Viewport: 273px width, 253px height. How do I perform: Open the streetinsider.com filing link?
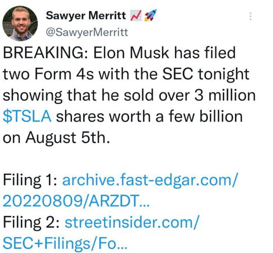click(131, 222)
